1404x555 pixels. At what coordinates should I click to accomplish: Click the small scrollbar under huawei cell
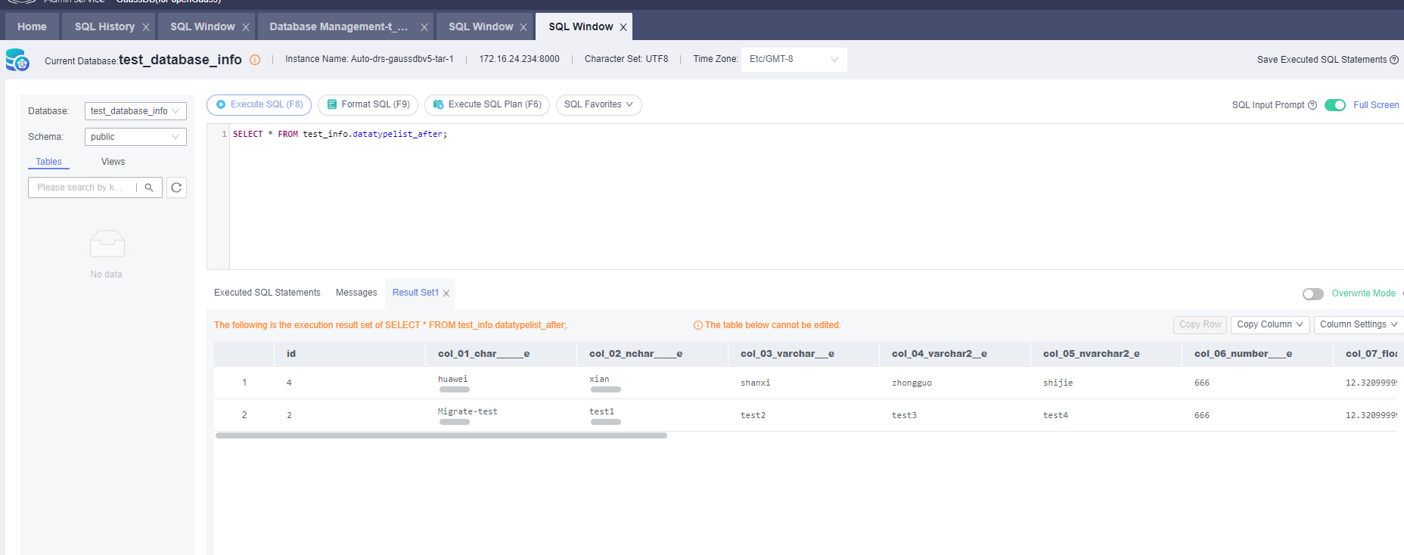click(x=455, y=389)
